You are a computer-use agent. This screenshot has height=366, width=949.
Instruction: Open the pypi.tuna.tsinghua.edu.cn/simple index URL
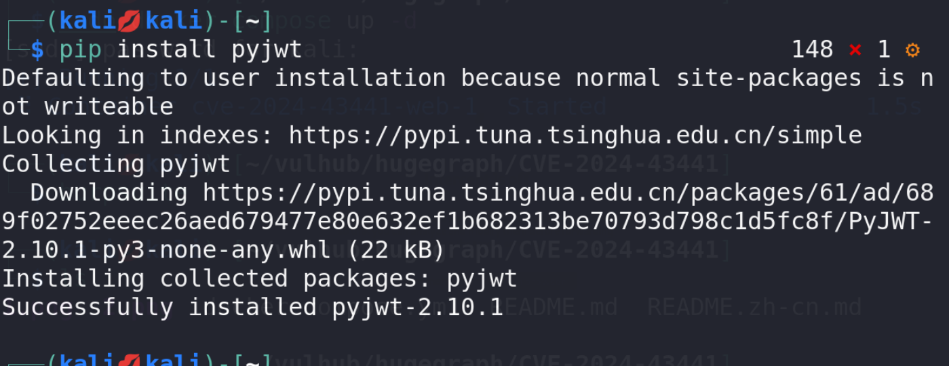575,136
